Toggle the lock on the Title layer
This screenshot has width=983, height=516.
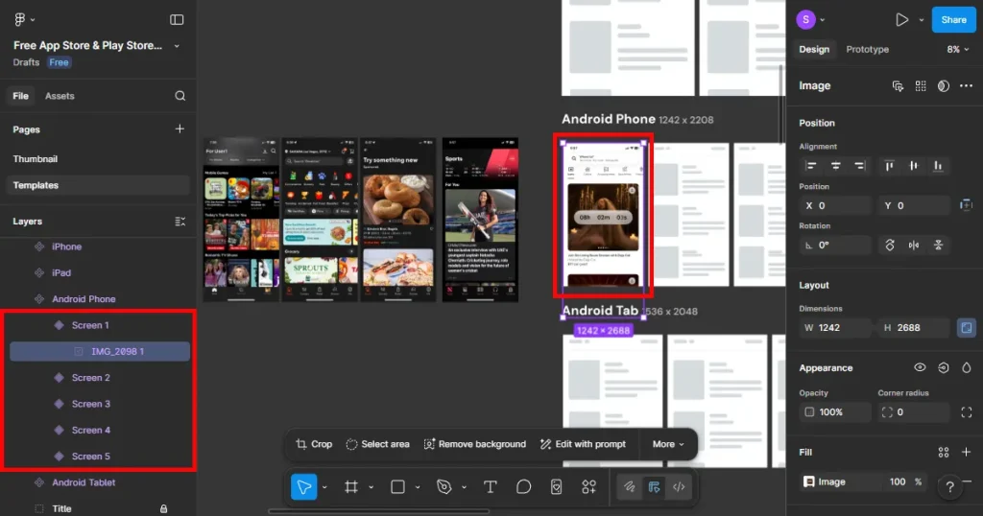click(x=163, y=508)
